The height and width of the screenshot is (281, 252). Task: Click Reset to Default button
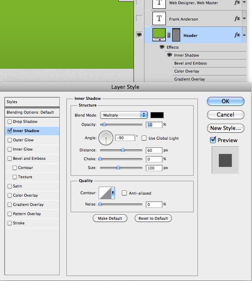click(153, 218)
